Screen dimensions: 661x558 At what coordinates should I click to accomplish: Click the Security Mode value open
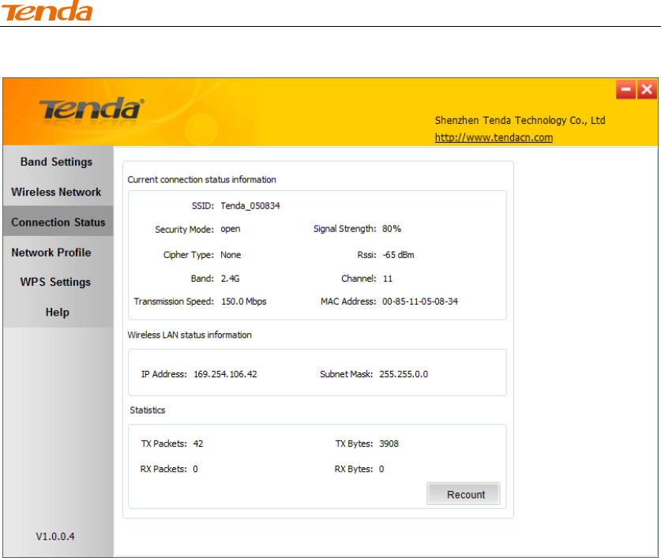230,229
